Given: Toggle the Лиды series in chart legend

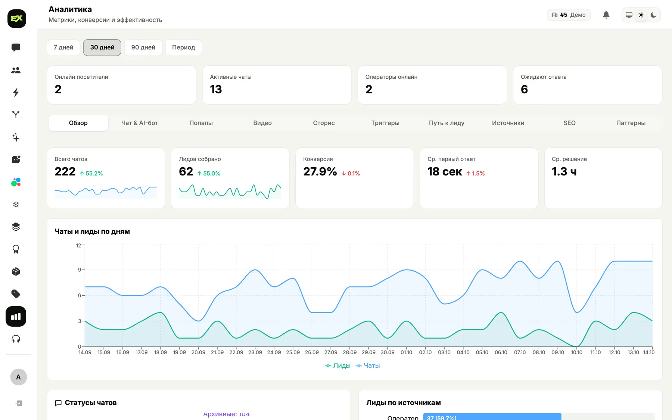Looking at the screenshot, I should point(337,365).
